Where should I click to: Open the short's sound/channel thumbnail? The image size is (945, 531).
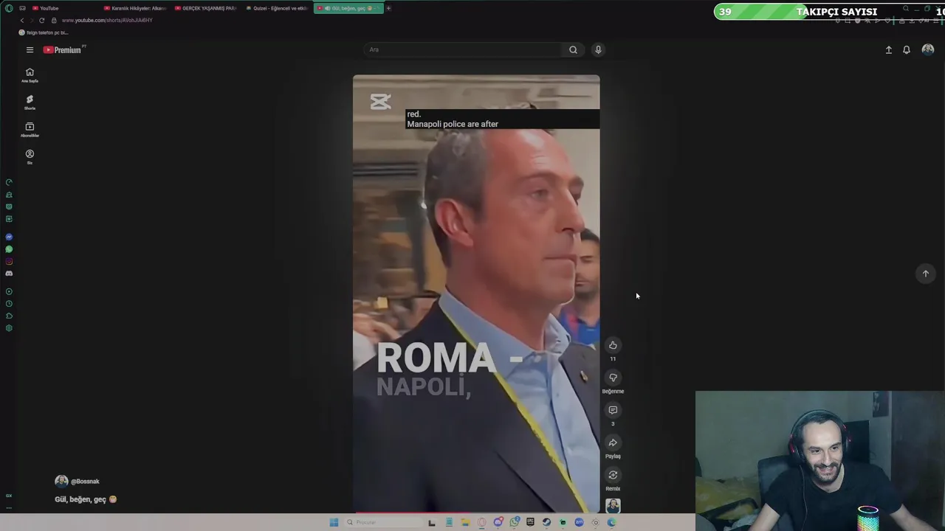pyautogui.click(x=613, y=506)
